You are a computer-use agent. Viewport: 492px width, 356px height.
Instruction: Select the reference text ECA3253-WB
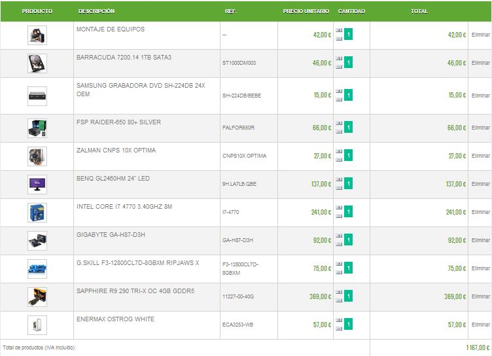pyautogui.click(x=238, y=325)
